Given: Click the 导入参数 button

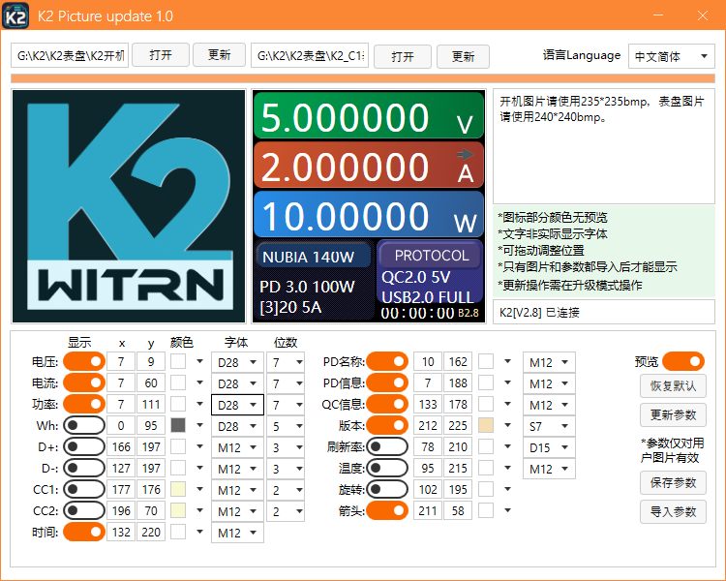Looking at the screenshot, I should pyautogui.click(x=673, y=511).
